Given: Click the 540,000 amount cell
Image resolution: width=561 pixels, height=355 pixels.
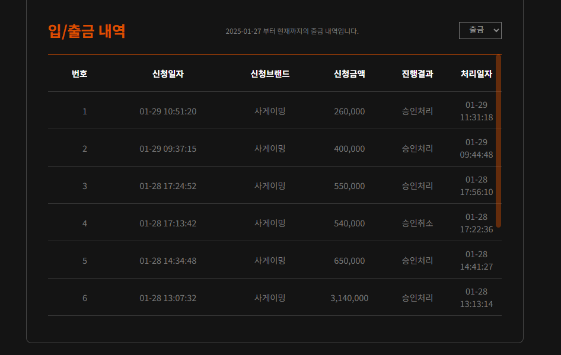Looking at the screenshot, I should pos(349,223).
